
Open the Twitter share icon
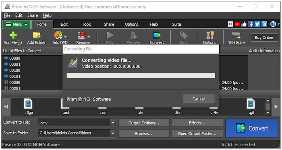point(257,24)
